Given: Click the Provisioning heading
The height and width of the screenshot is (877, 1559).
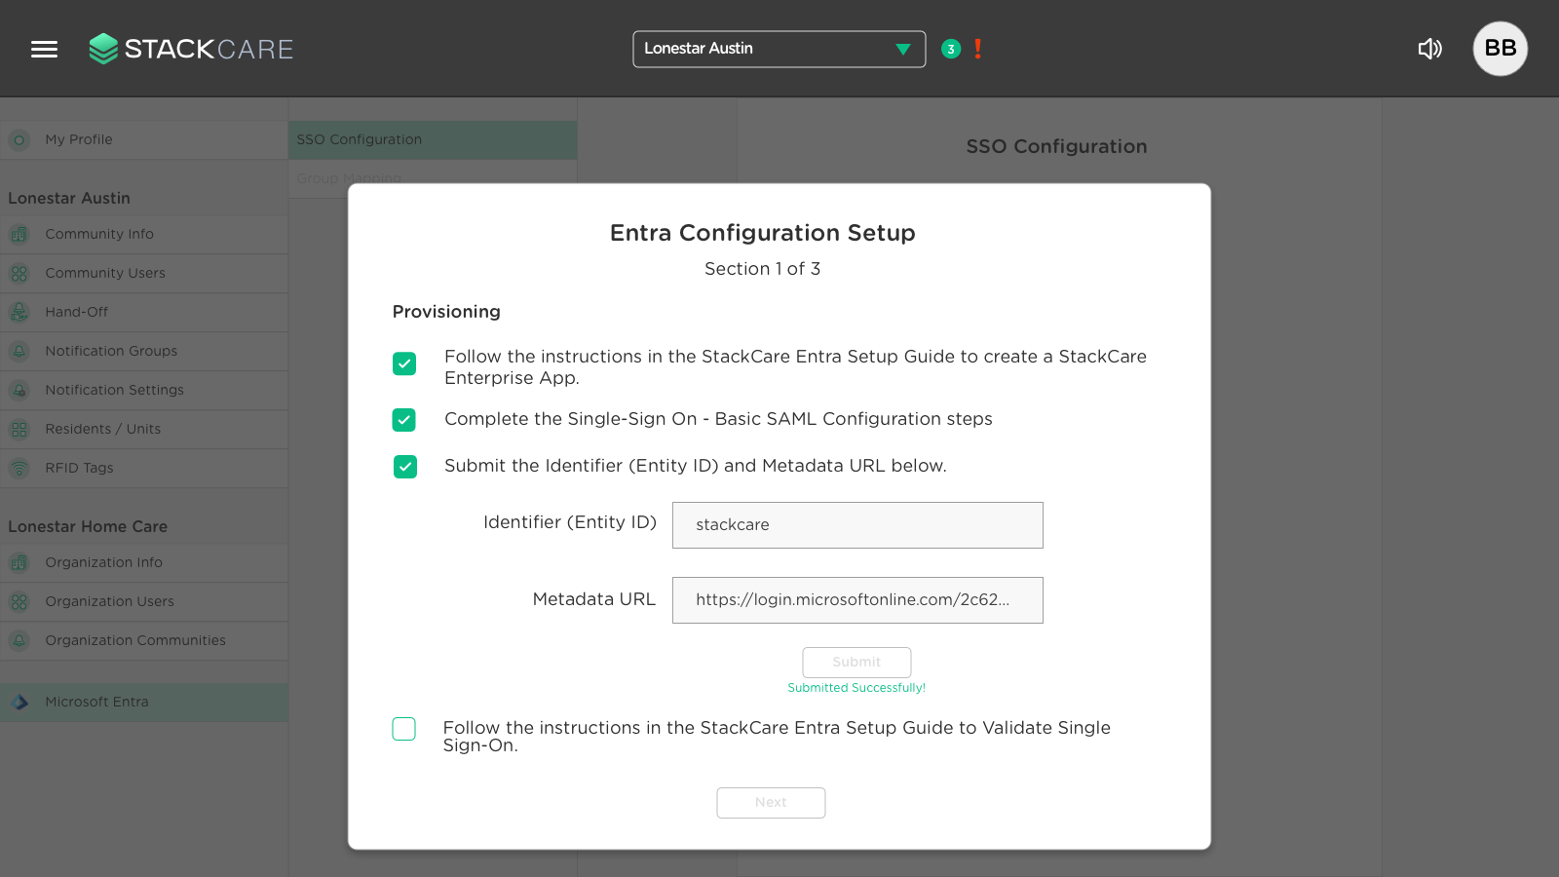Looking at the screenshot, I should tap(446, 312).
